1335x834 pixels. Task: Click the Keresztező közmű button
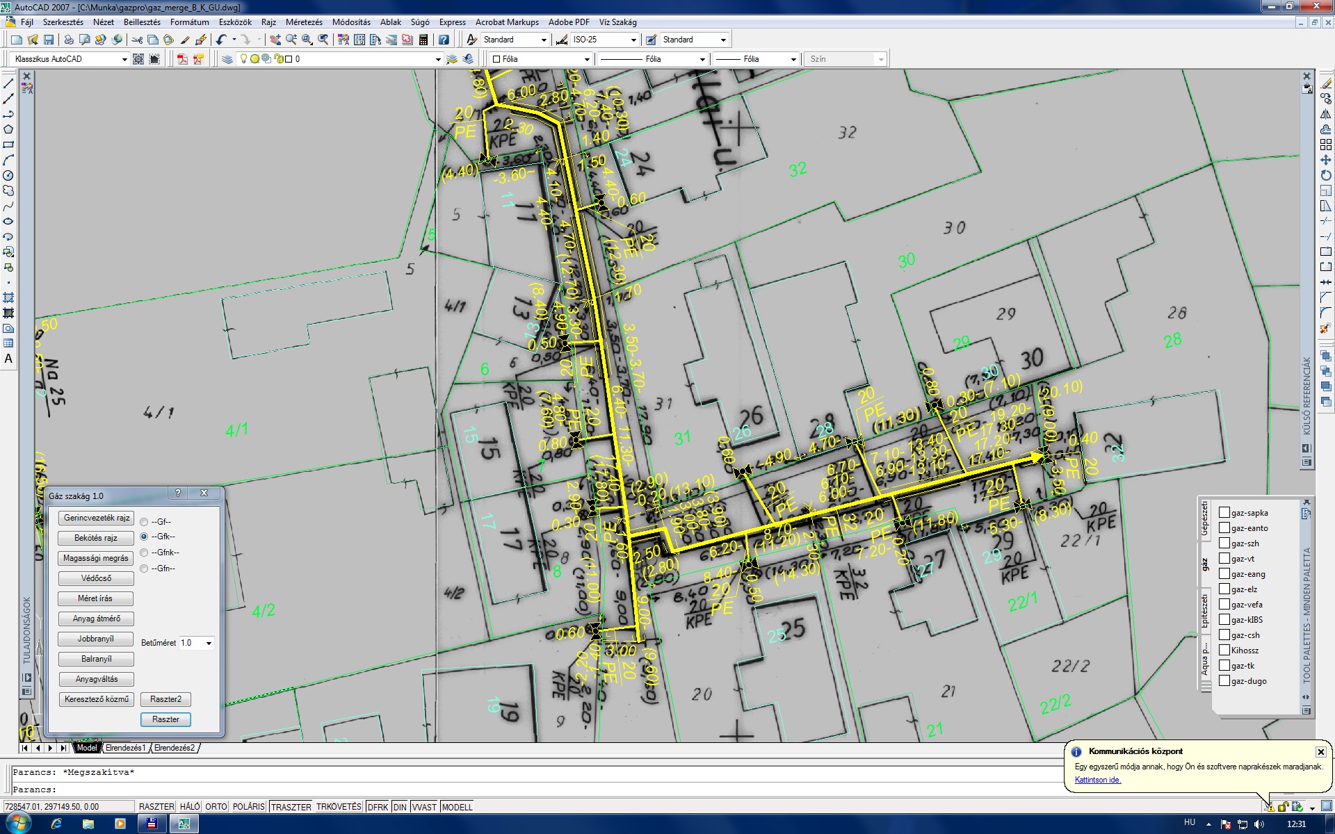[x=97, y=699]
